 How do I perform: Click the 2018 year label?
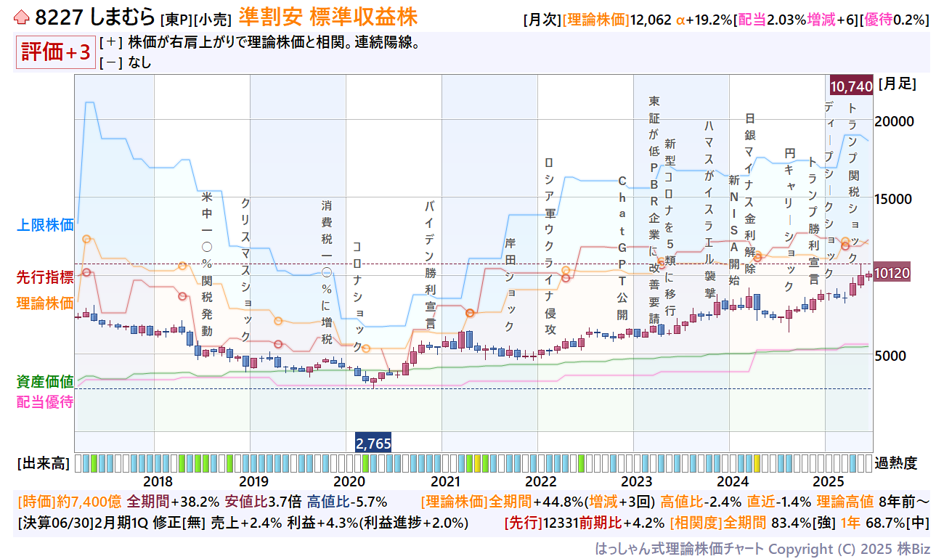[158, 481]
